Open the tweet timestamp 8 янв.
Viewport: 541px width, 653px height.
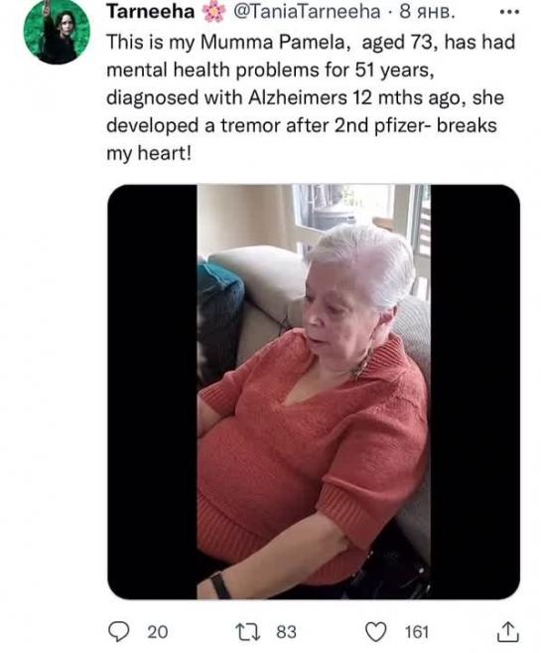pos(427,12)
